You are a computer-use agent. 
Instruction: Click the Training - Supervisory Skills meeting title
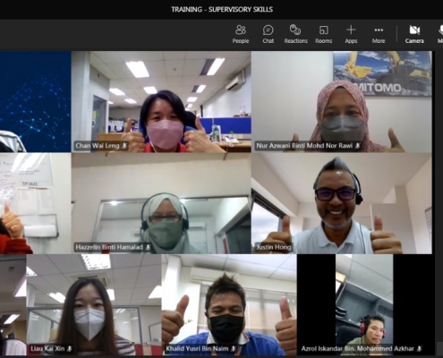coord(222,10)
